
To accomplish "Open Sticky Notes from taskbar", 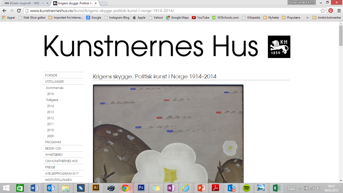I will pos(156,188).
